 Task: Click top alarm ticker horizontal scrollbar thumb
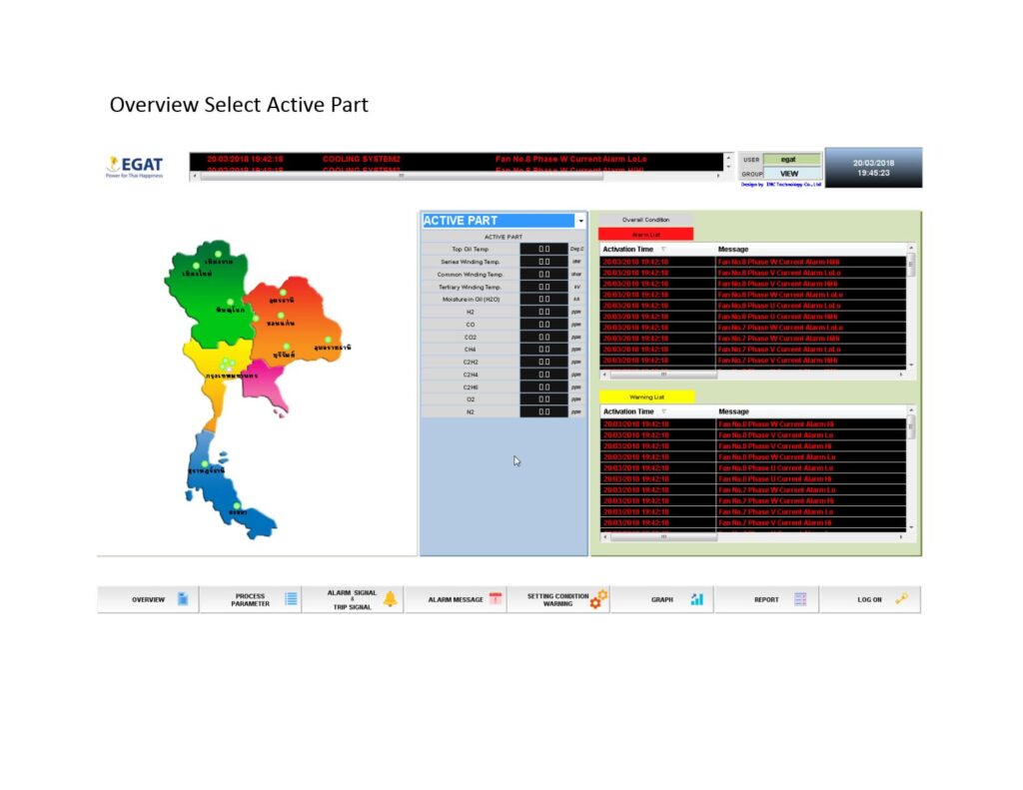[402, 176]
